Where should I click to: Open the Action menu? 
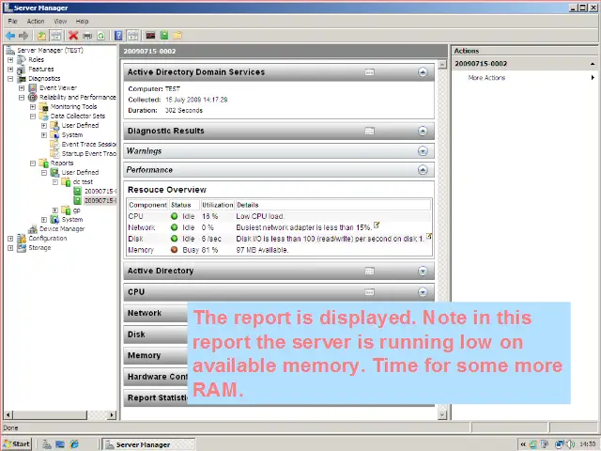click(36, 22)
